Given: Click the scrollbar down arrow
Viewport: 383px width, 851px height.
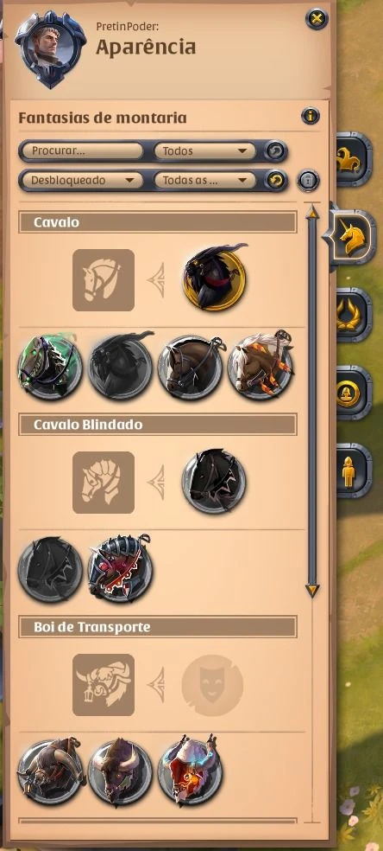Looking at the screenshot, I should point(312,591).
